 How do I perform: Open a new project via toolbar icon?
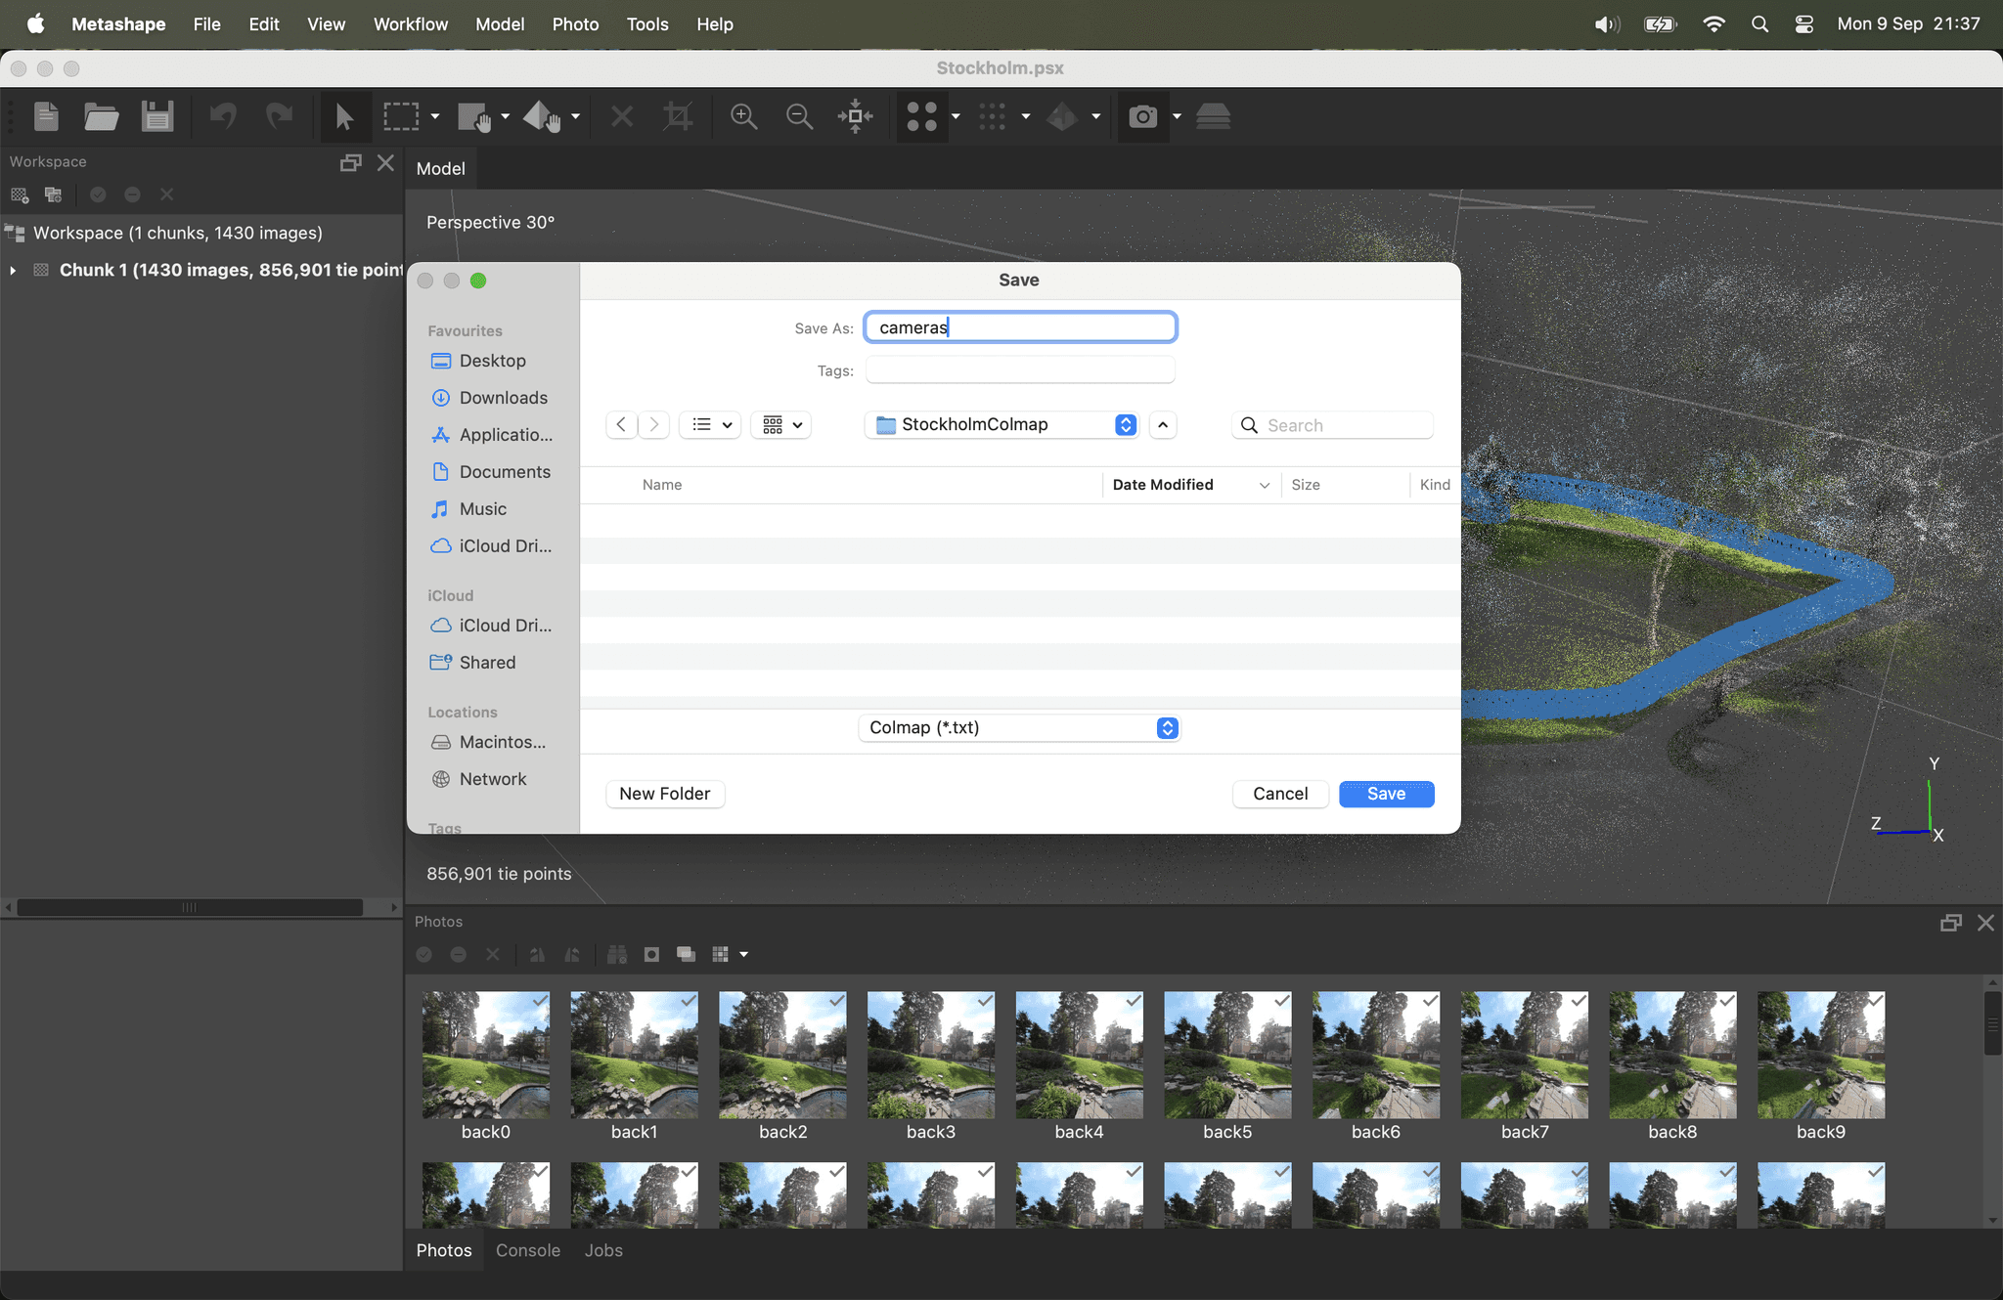coord(45,116)
